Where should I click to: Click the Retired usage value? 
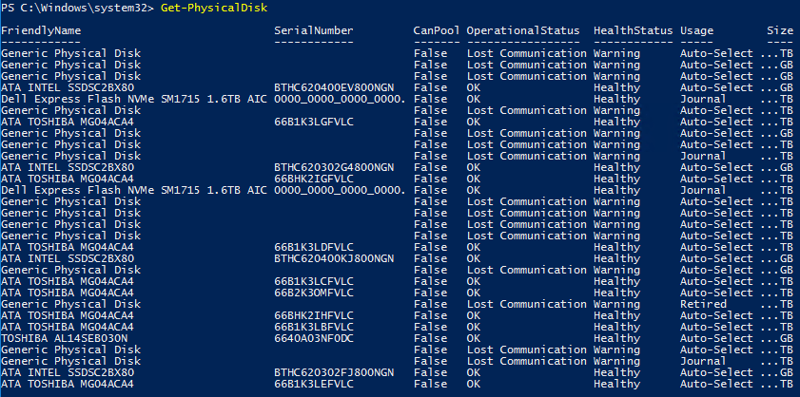tap(703, 304)
